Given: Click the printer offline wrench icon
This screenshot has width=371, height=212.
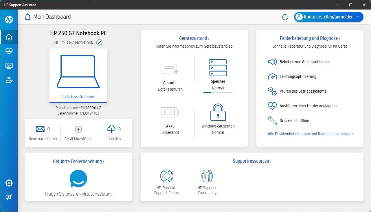Looking at the screenshot, I should (x=272, y=121).
